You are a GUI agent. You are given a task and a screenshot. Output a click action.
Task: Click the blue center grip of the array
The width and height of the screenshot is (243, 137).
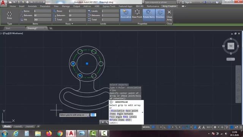pos(87,64)
